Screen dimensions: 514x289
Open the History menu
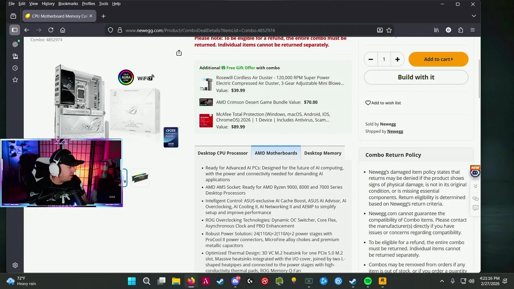coord(48,4)
